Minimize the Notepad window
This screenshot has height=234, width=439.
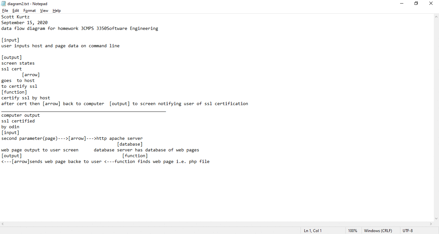[x=402, y=4]
